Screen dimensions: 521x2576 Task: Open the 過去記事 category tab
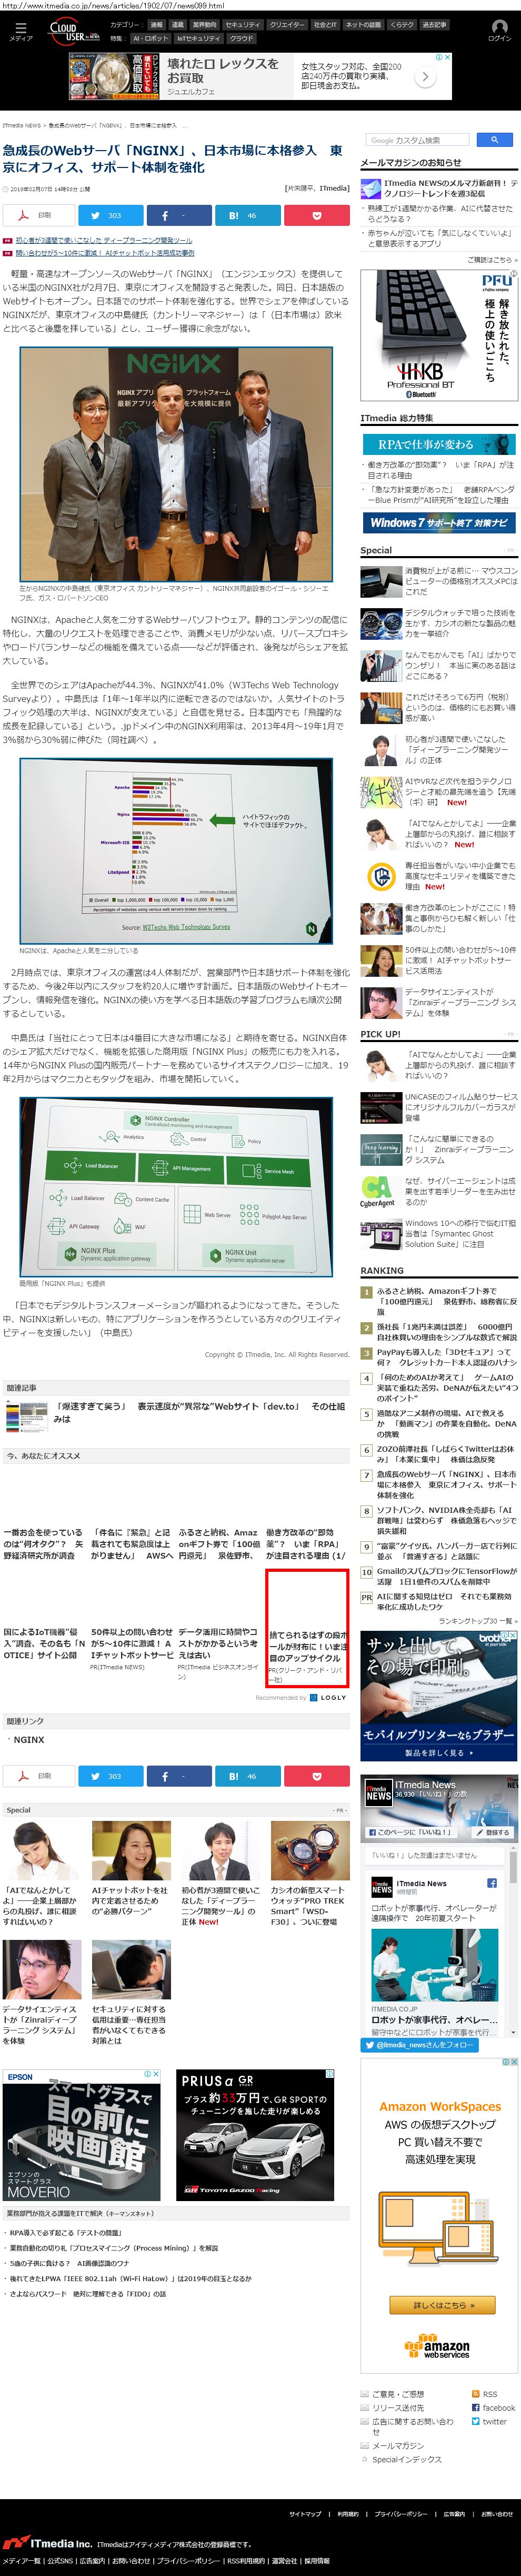(434, 25)
